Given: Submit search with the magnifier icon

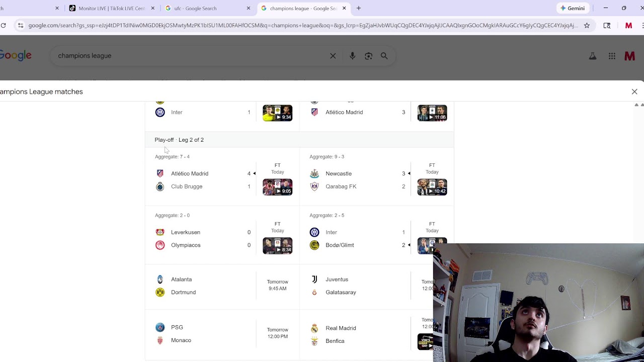Looking at the screenshot, I should (x=384, y=56).
